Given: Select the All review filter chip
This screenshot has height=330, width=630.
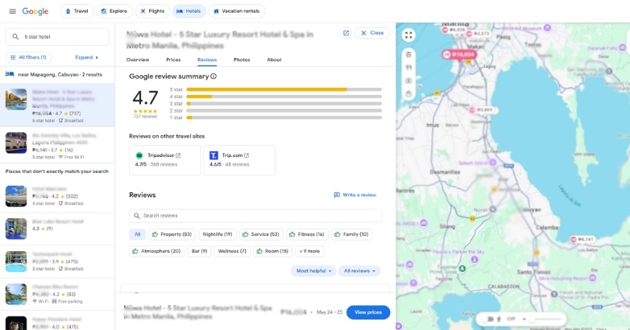Looking at the screenshot, I should coord(138,234).
